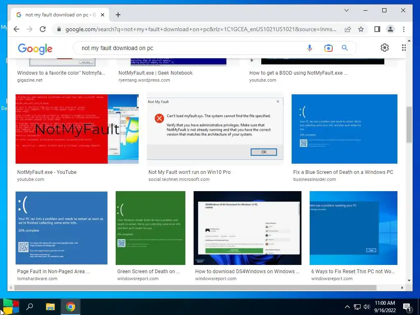This screenshot has height=315, width=420.
Task: Open the volume control tray icon
Action: (x=367, y=307)
